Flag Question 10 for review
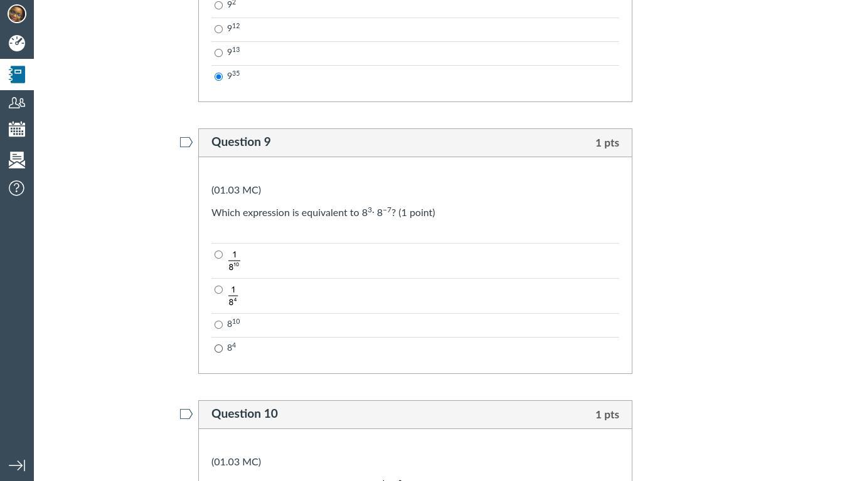 click(x=186, y=415)
